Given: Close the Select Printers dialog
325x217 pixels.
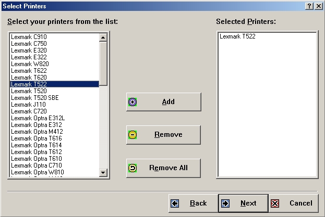Looking at the screenshot, I should tap(318, 6).
